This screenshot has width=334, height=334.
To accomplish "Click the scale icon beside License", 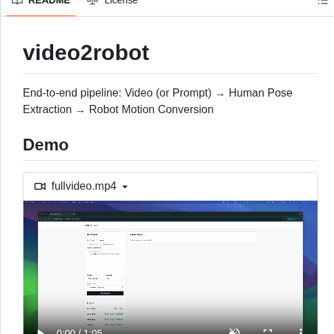I will (92, 2).
